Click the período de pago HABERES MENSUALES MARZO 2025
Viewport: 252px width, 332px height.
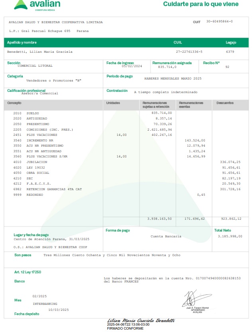click(173, 78)
